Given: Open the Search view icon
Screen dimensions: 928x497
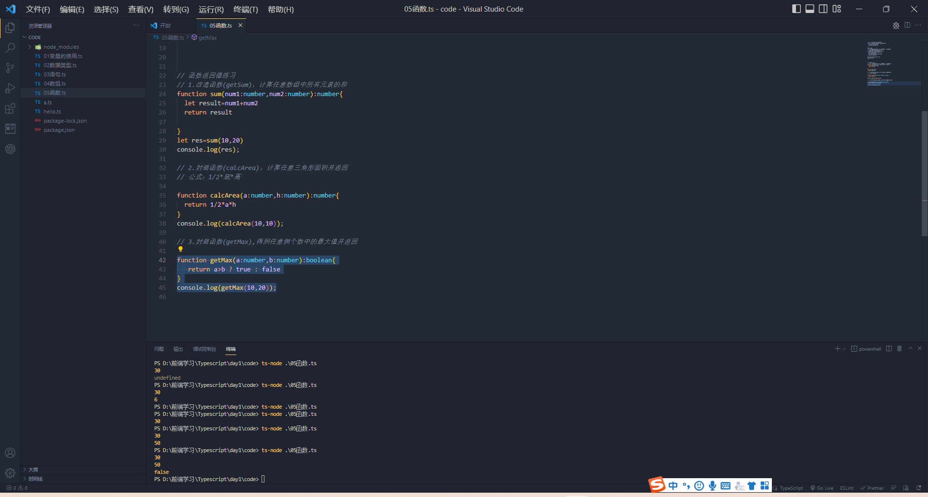Looking at the screenshot, I should (10, 48).
